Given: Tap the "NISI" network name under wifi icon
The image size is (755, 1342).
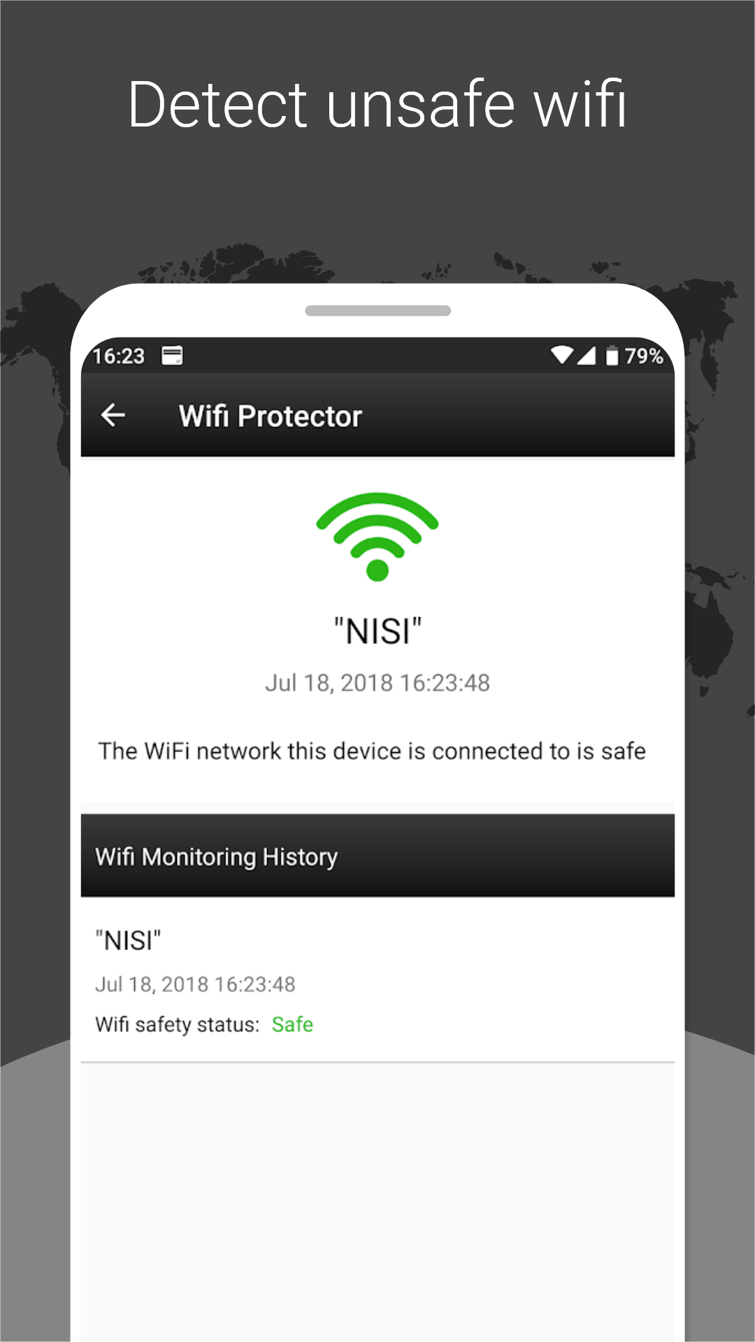Looking at the screenshot, I should pos(377,631).
